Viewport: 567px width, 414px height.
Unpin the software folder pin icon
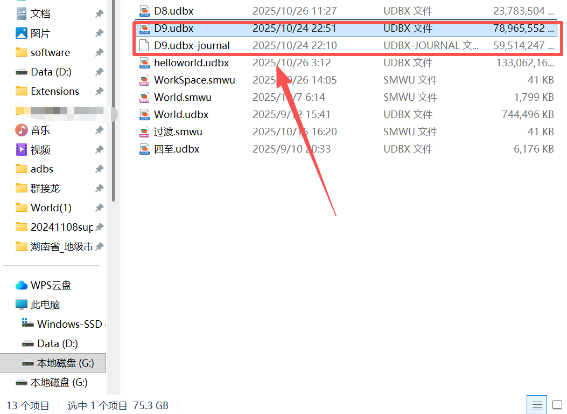[99, 53]
